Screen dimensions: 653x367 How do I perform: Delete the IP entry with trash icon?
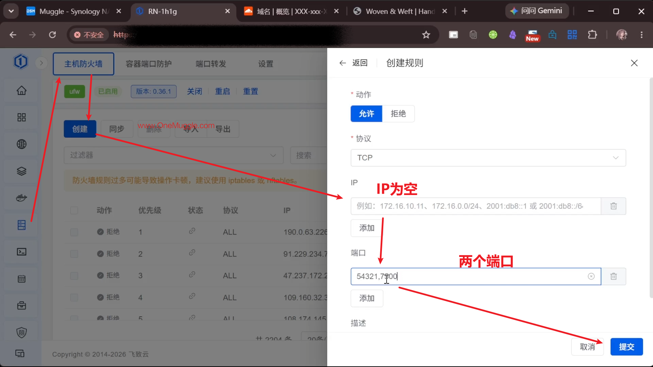(614, 206)
